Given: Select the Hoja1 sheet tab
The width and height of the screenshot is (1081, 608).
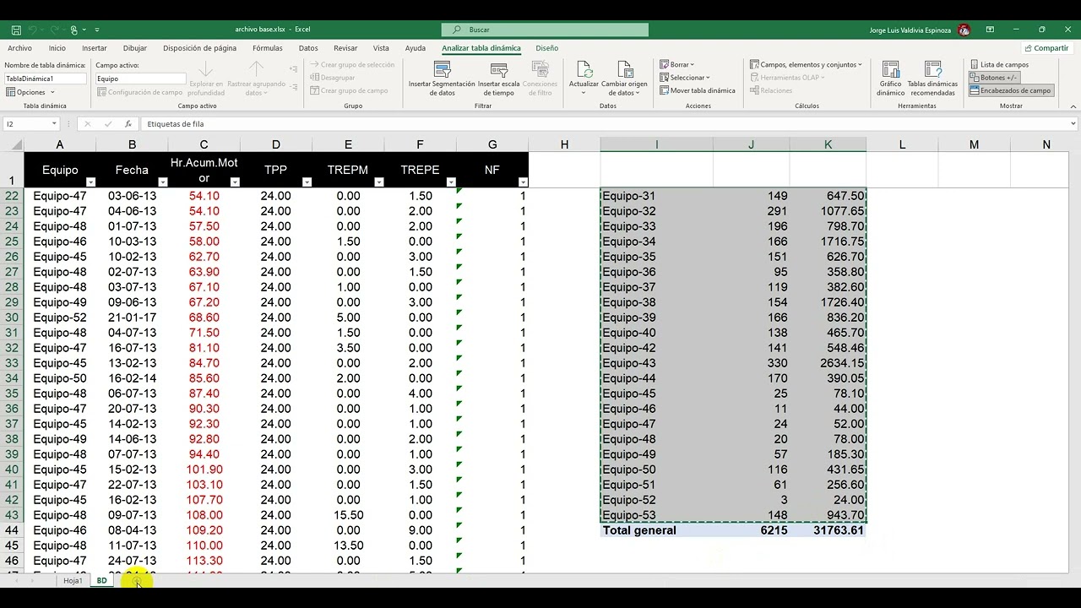Looking at the screenshot, I should 73,581.
